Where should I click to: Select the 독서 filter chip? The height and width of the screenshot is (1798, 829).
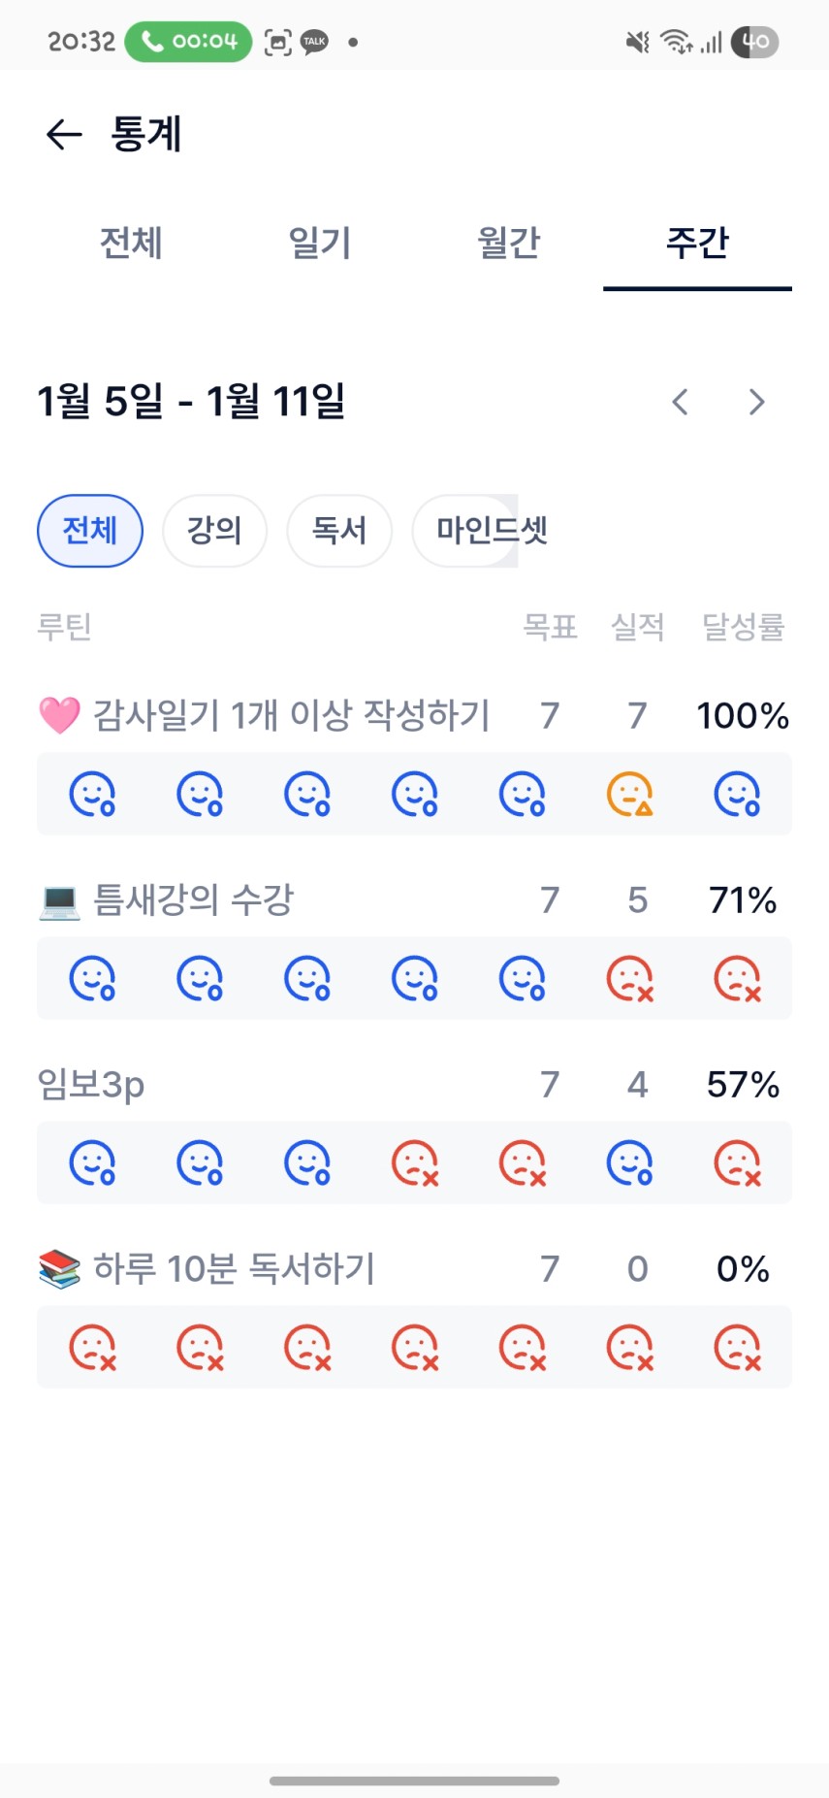[x=339, y=531]
